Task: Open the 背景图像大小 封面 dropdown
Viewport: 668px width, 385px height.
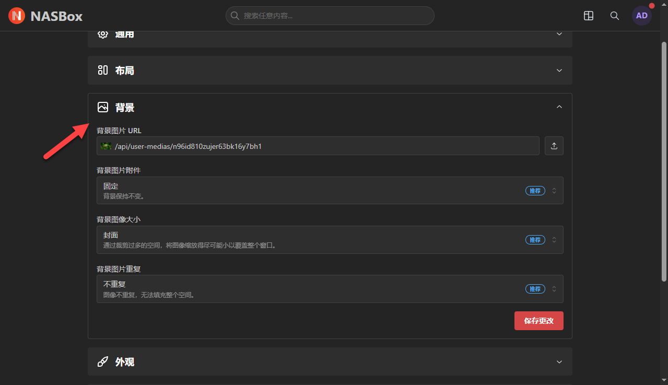Action: (x=330, y=240)
